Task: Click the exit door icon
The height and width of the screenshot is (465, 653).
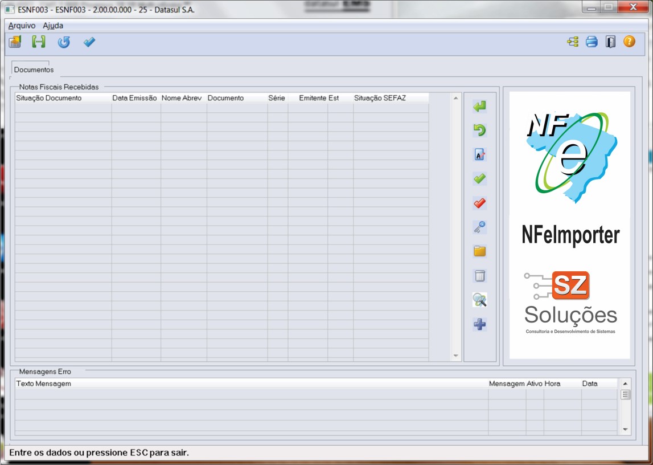Action: click(610, 42)
